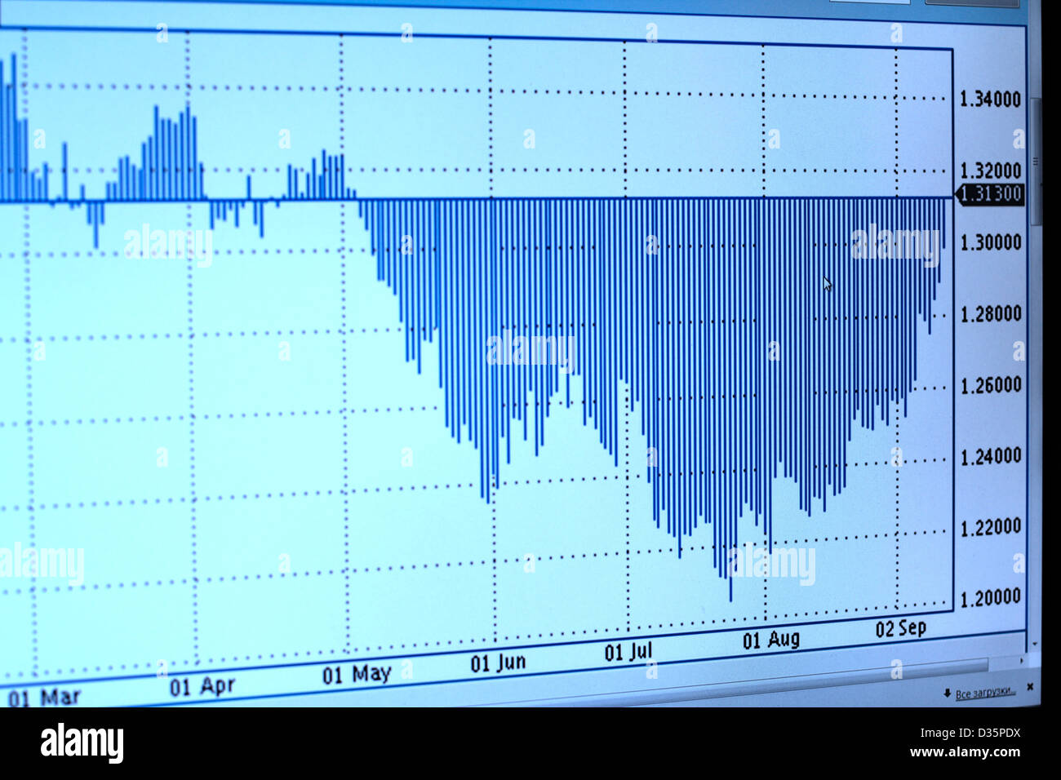Close the downloads bar with the X
The height and width of the screenshot is (780, 1061).
tap(1029, 686)
